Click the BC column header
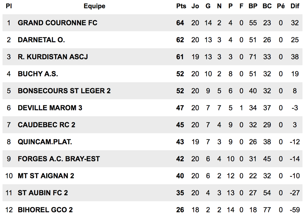This screenshot has width=305, height=218. [267, 6]
